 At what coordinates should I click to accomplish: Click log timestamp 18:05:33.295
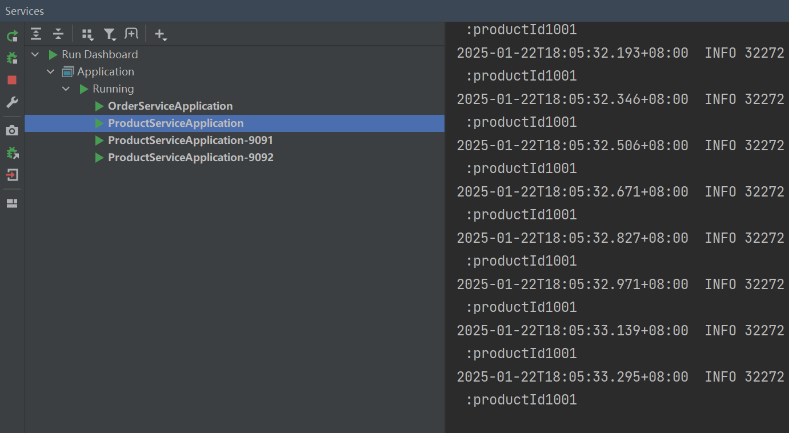(x=572, y=377)
